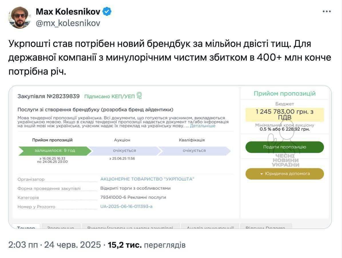The height and width of the screenshot is (258, 342).
Task: Open the tweet's three-dot more menu
Action: (x=327, y=12)
